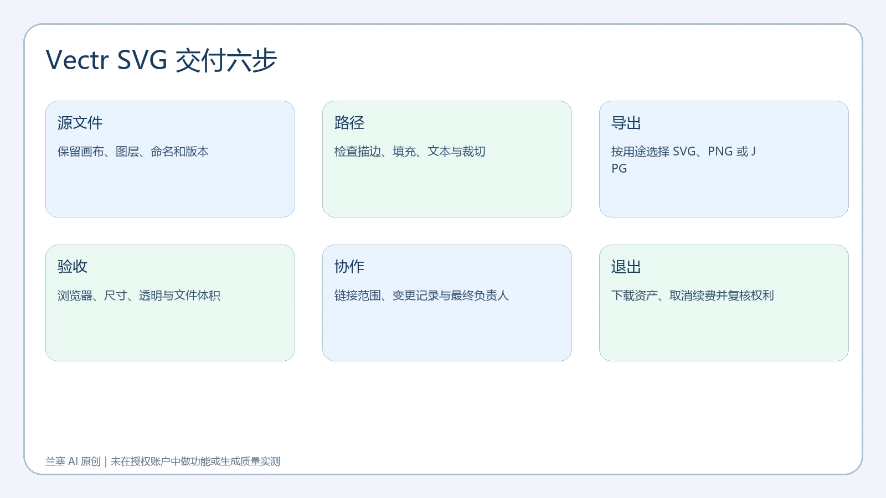Click the text 链接范围、变更记录与最终负责人

tap(421, 295)
